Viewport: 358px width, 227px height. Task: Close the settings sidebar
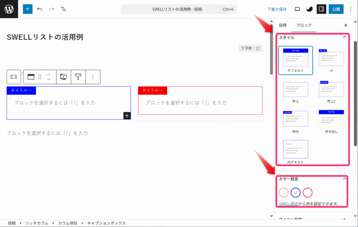346,25
